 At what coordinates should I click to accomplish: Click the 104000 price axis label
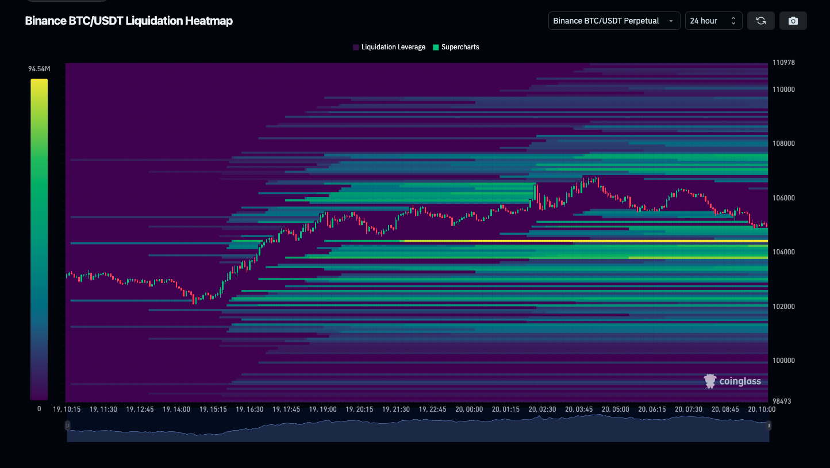(x=783, y=252)
